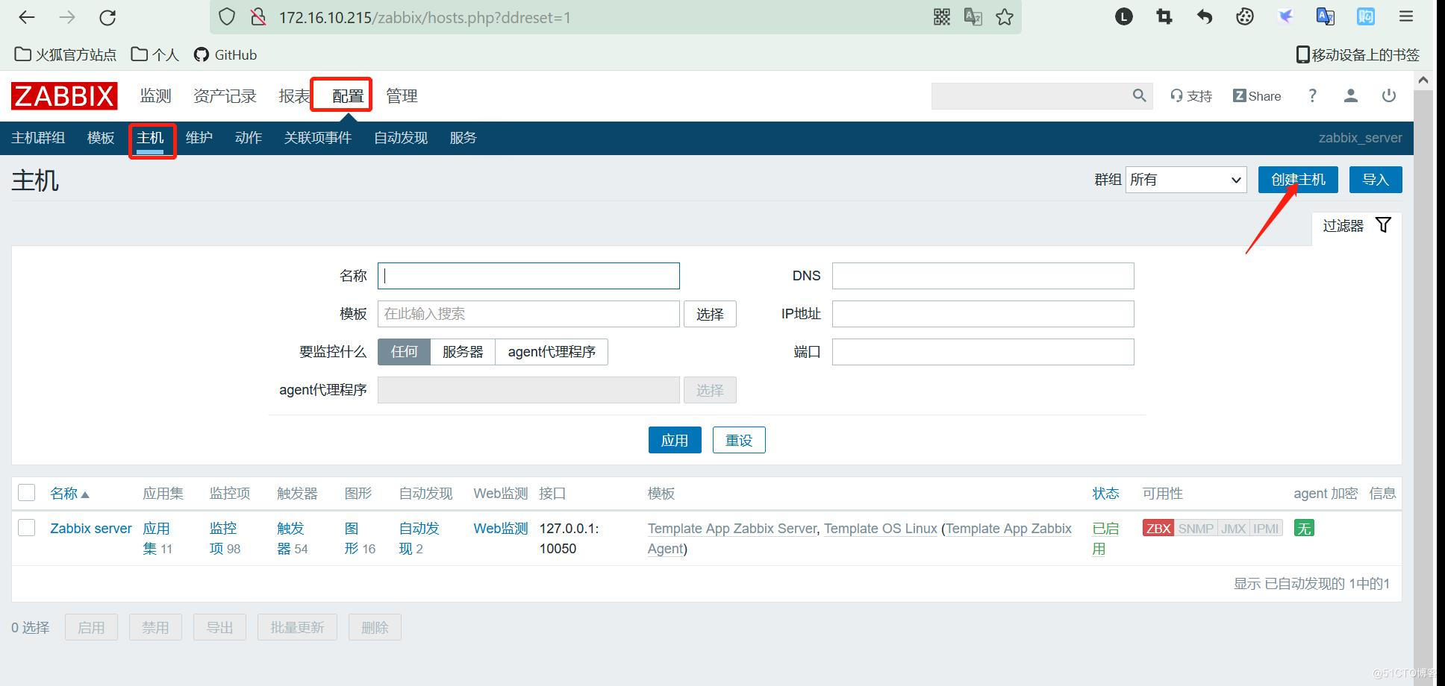Click the light blue extension icon beside the menu

[x=1366, y=16]
